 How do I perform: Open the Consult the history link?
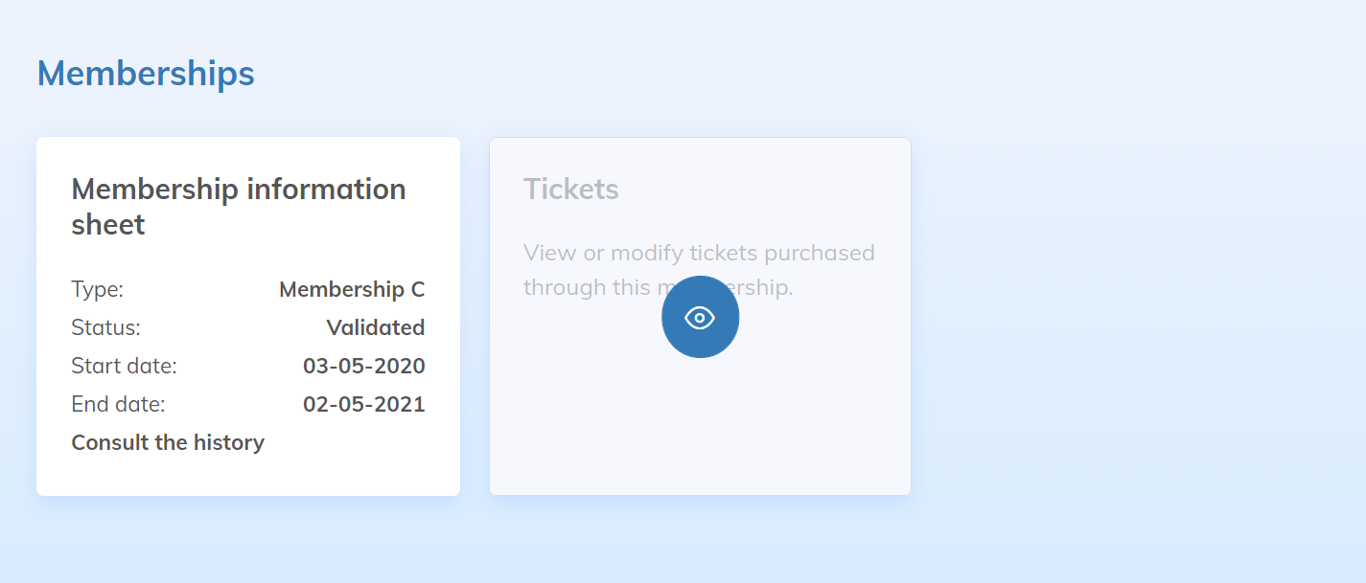coord(168,442)
